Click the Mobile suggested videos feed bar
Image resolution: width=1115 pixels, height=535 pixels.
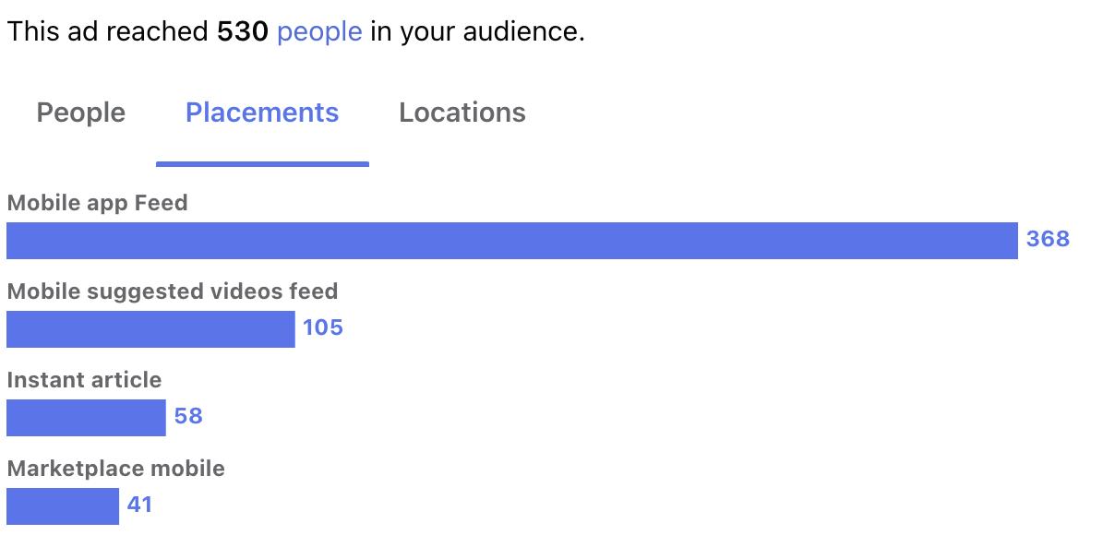point(150,328)
